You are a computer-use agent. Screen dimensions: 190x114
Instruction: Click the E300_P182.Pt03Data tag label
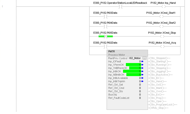pyautogui.click(x=105, y=13)
